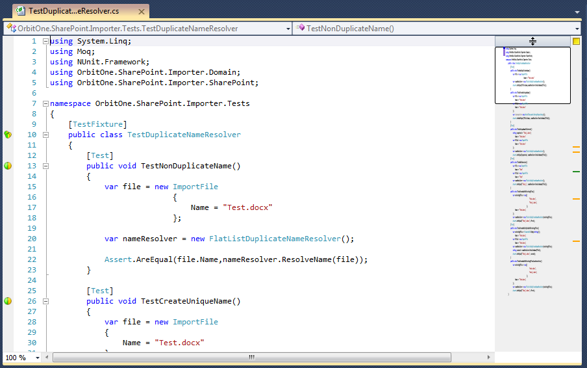
Task: Click the C# file icon on the document tab
Action: click(x=21, y=11)
